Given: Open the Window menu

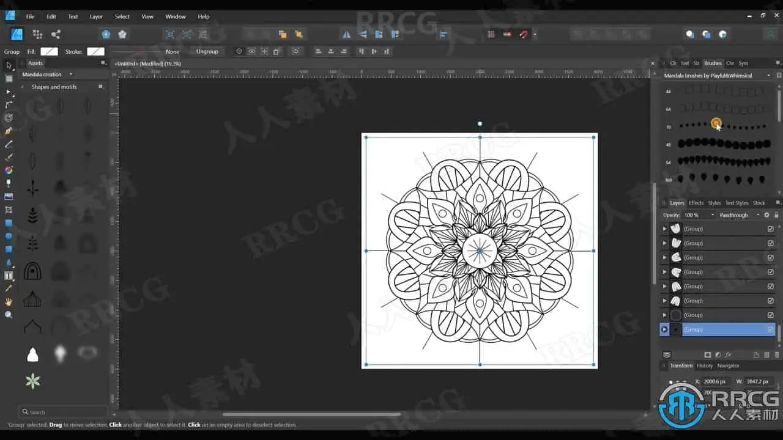Looking at the screenshot, I should coord(176,16).
